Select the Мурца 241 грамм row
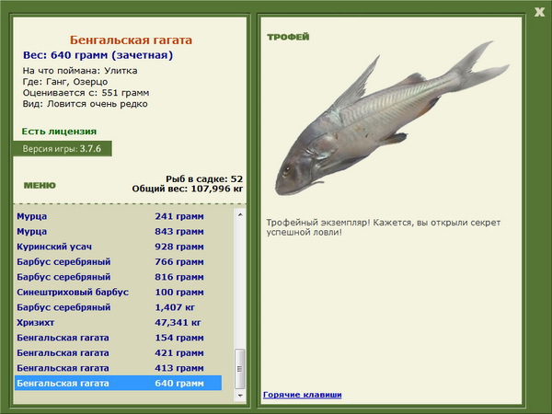This screenshot has width=552, height=414. (x=119, y=216)
